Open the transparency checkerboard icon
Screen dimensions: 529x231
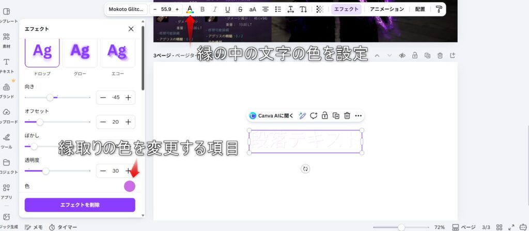click(x=320, y=9)
